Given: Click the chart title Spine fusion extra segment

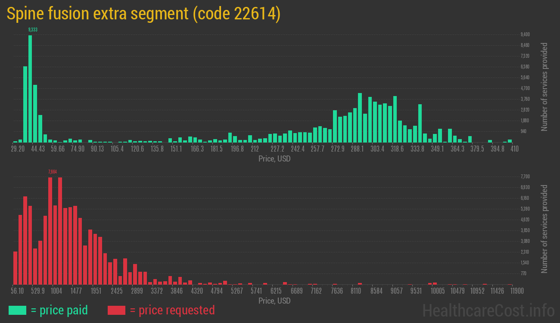Looking at the screenshot, I should click(143, 14).
